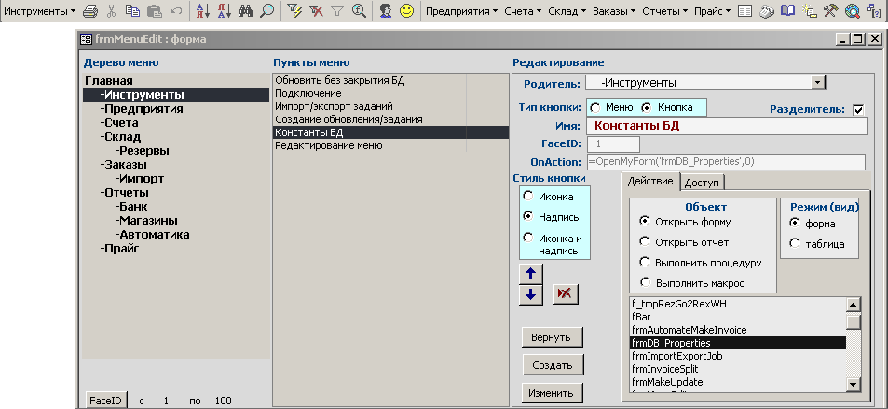Screen dimensions: 888x409
Task: Move menu item down with blue arrow
Action: click(530, 294)
